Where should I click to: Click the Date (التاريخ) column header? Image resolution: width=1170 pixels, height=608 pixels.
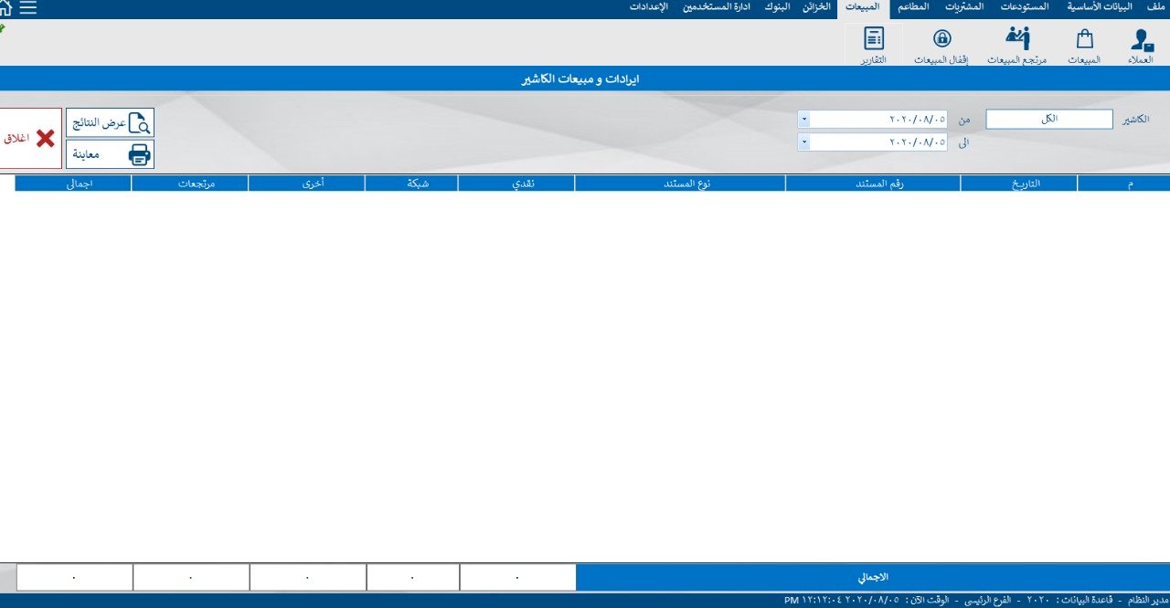point(1018,183)
